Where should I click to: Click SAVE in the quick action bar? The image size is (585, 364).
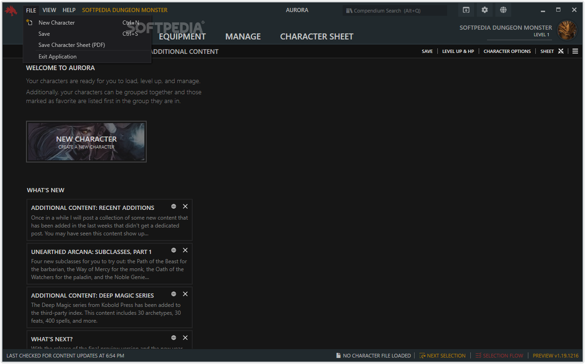[427, 52]
